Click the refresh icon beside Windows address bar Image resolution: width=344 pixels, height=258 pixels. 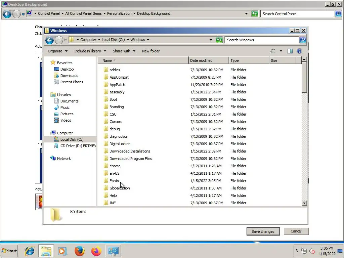(219, 40)
